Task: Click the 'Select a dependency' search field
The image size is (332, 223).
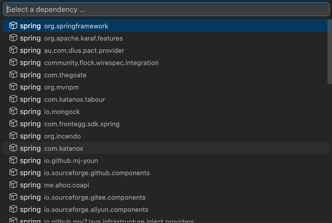Action: [x=166, y=9]
